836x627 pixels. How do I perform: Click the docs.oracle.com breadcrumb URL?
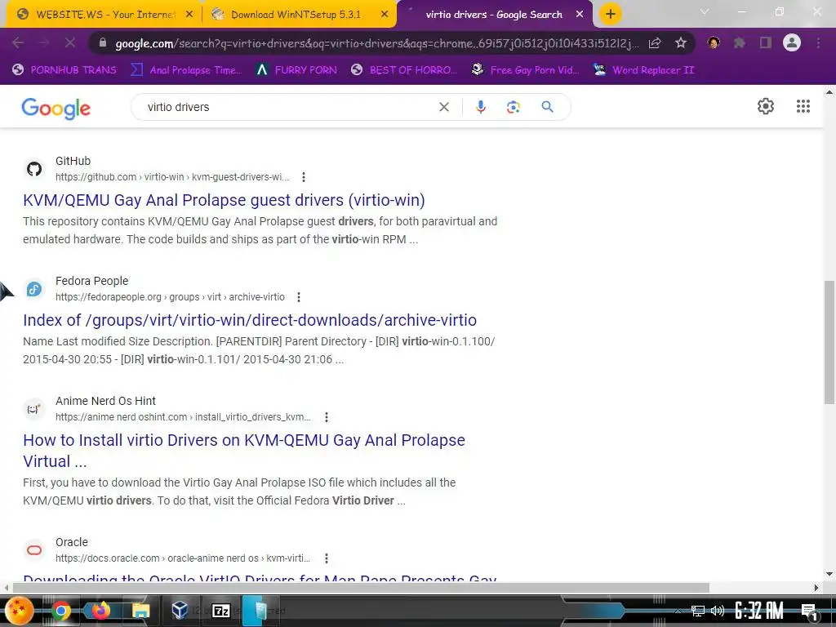(x=183, y=558)
